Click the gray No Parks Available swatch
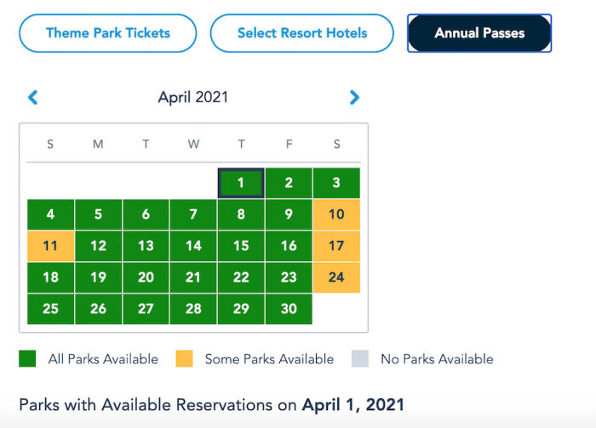The width and height of the screenshot is (596, 428). 360,359
